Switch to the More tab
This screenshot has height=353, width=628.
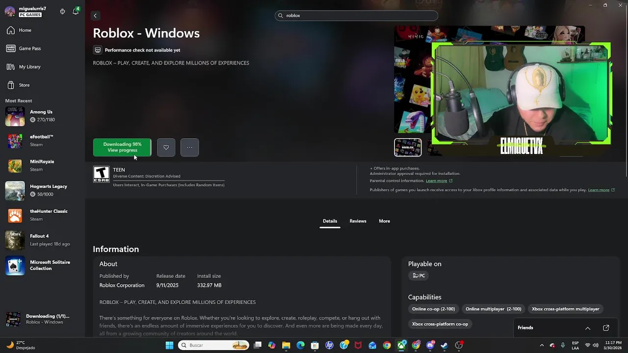click(x=384, y=221)
